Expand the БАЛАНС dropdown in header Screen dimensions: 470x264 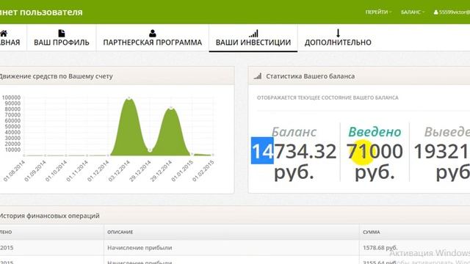click(x=413, y=12)
